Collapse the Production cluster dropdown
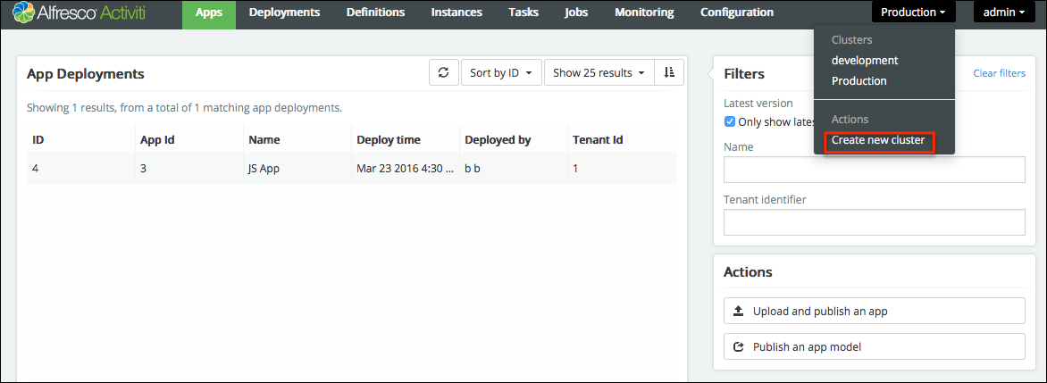This screenshot has height=383, width=1047. (913, 12)
